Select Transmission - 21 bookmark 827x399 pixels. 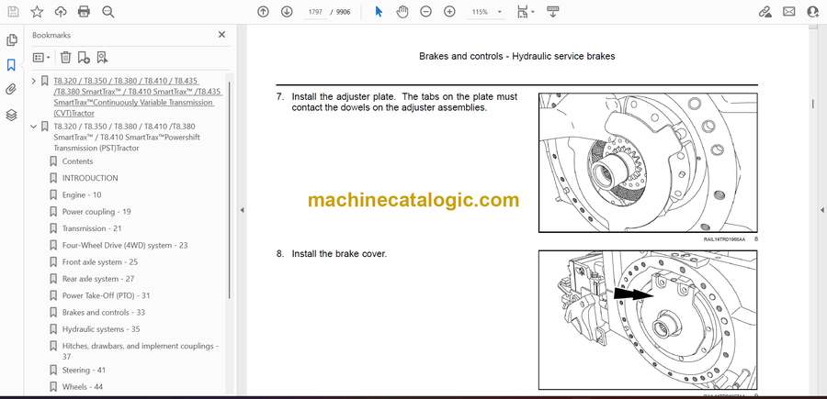(92, 228)
